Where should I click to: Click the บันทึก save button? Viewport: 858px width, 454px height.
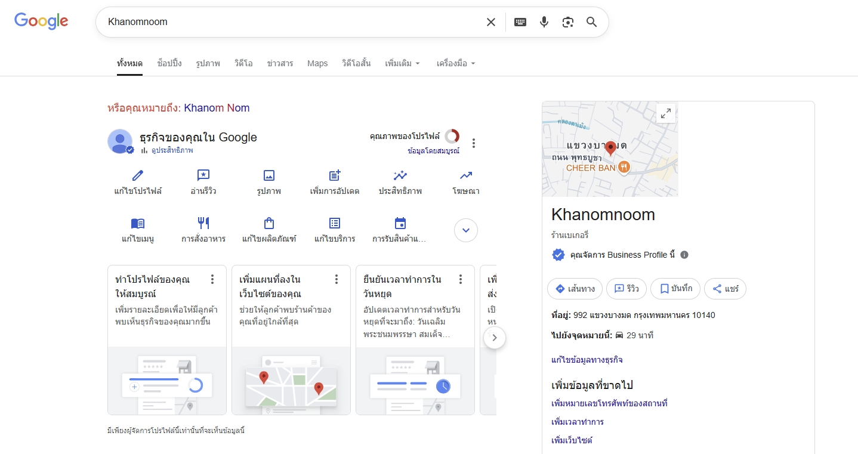click(675, 289)
